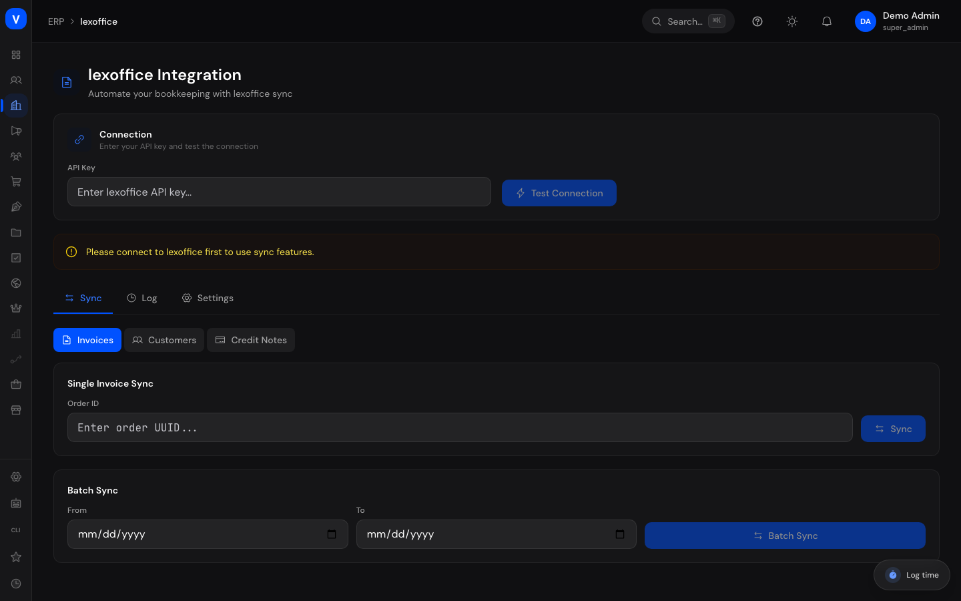Click the lexoffice document icon beside title

point(67,82)
